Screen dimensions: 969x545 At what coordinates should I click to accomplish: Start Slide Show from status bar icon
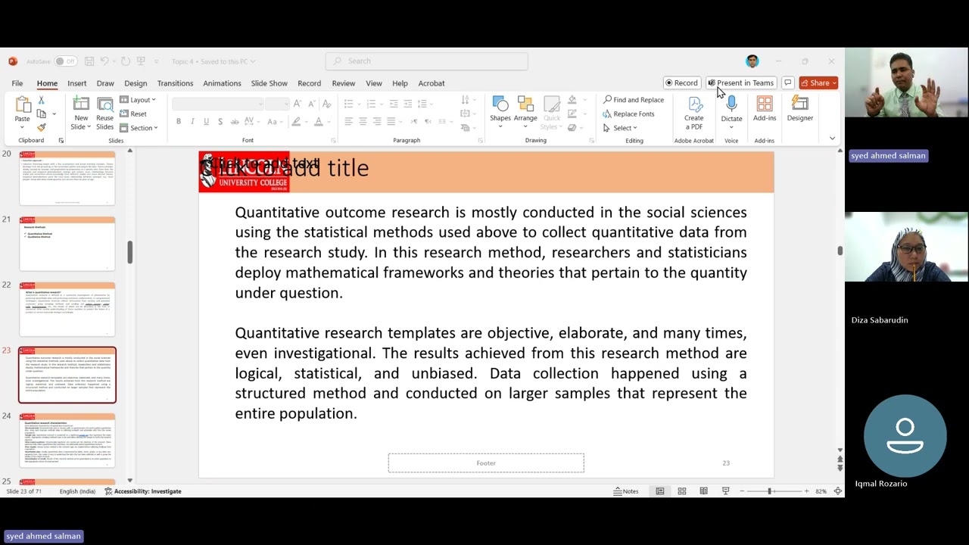pyautogui.click(x=725, y=491)
